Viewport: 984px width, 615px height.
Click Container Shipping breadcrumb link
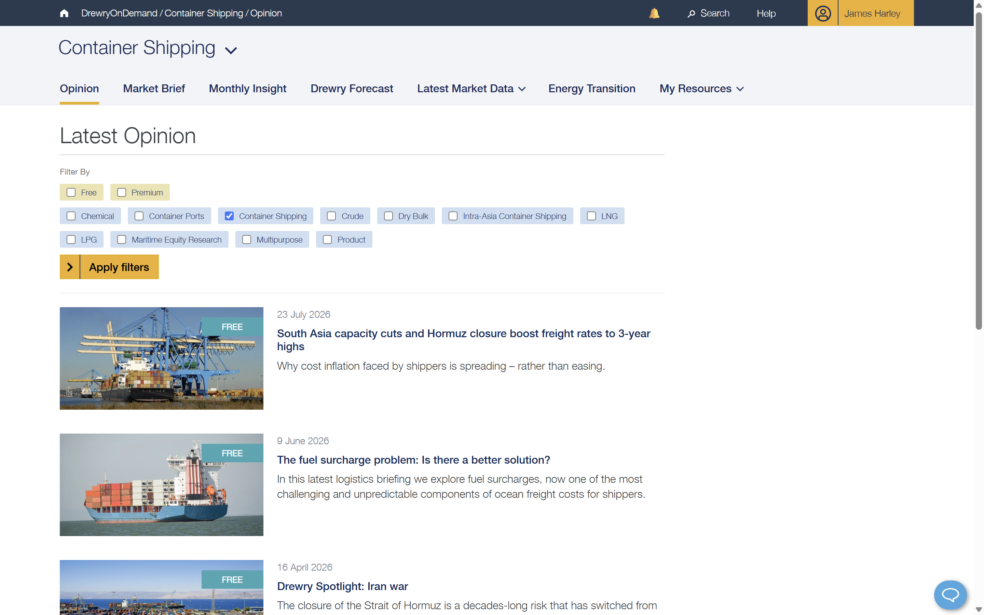coord(204,13)
